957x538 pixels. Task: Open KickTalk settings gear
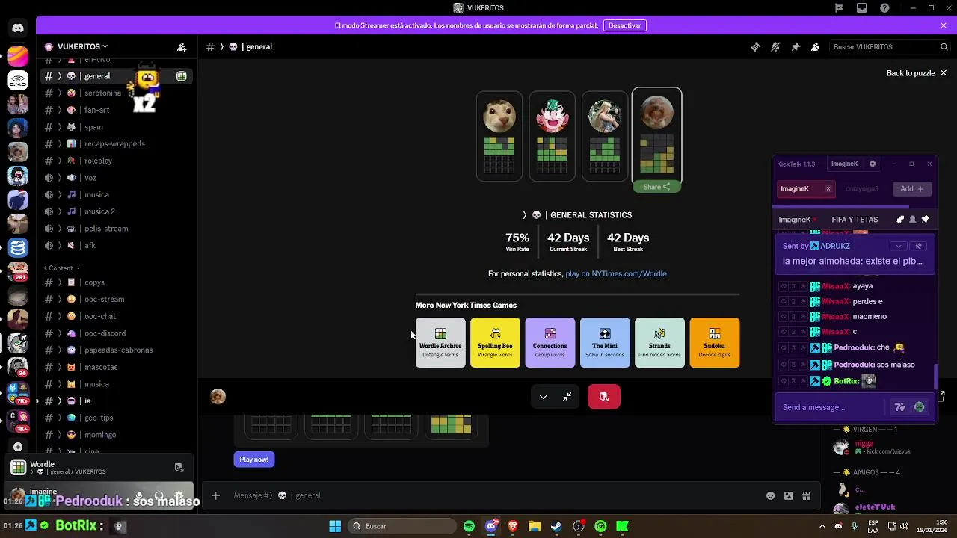[872, 164]
